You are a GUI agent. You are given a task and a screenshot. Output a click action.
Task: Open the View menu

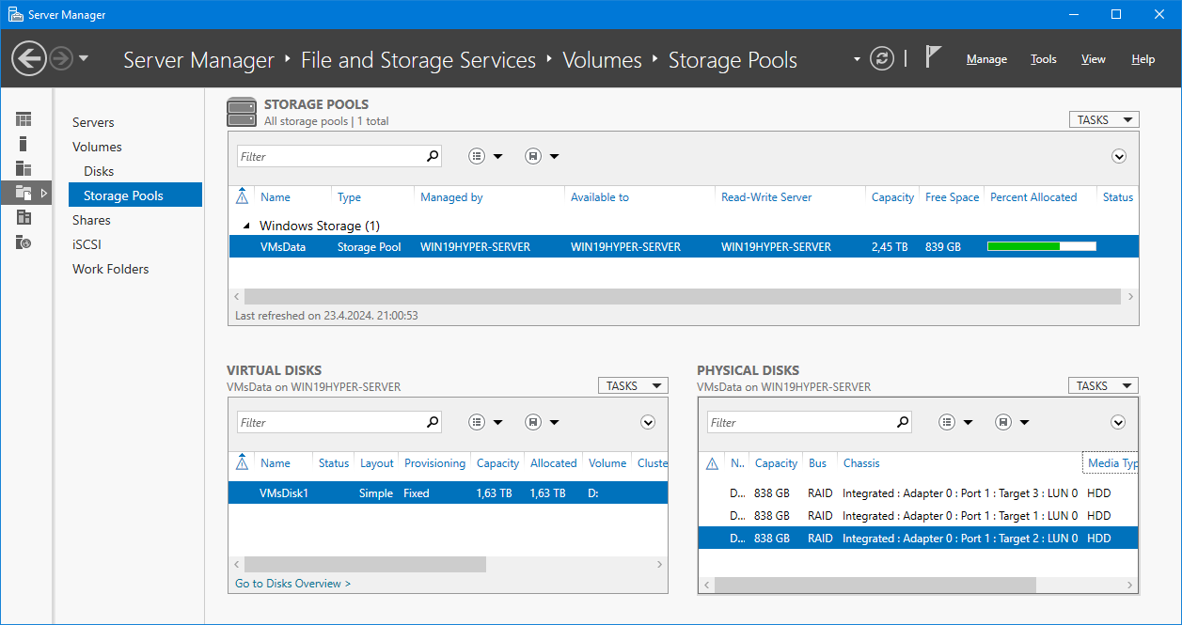point(1094,59)
